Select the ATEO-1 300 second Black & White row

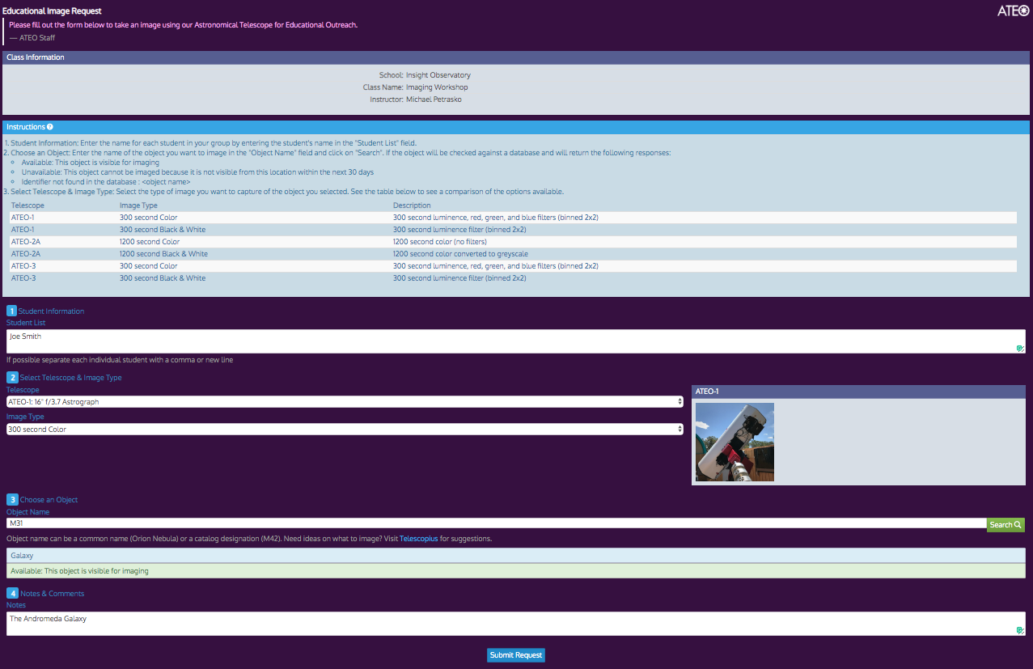coord(324,229)
